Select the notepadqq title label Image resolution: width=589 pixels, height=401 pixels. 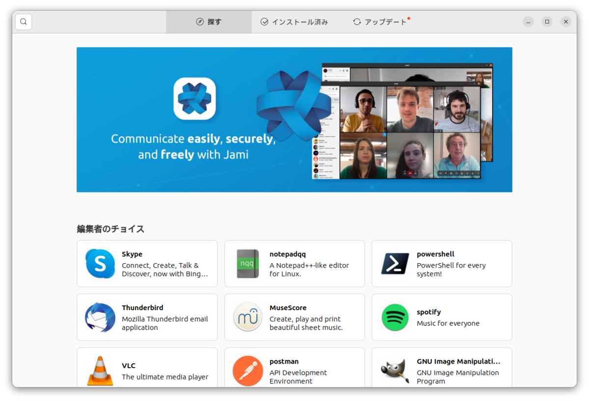[x=288, y=254]
